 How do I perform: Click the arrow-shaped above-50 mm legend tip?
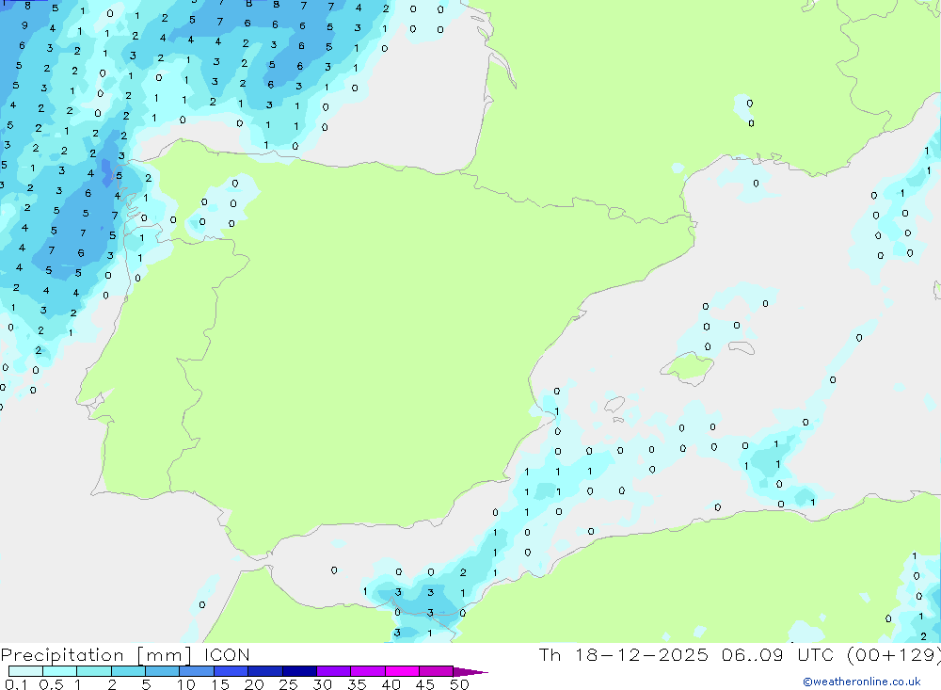(470, 671)
